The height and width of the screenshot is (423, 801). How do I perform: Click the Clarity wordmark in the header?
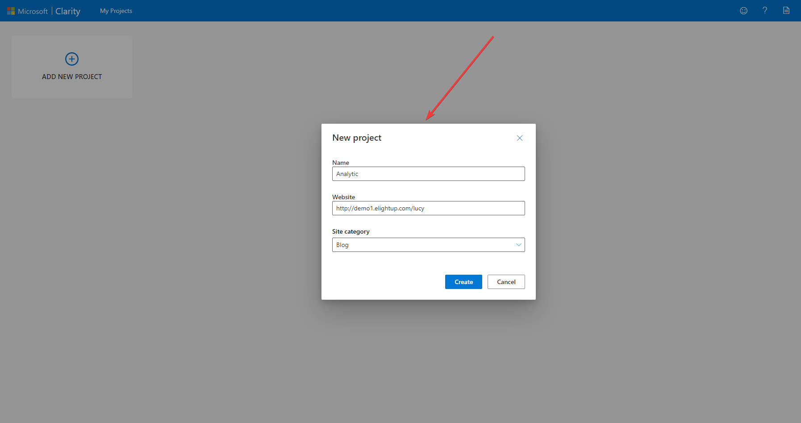[x=67, y=11]
